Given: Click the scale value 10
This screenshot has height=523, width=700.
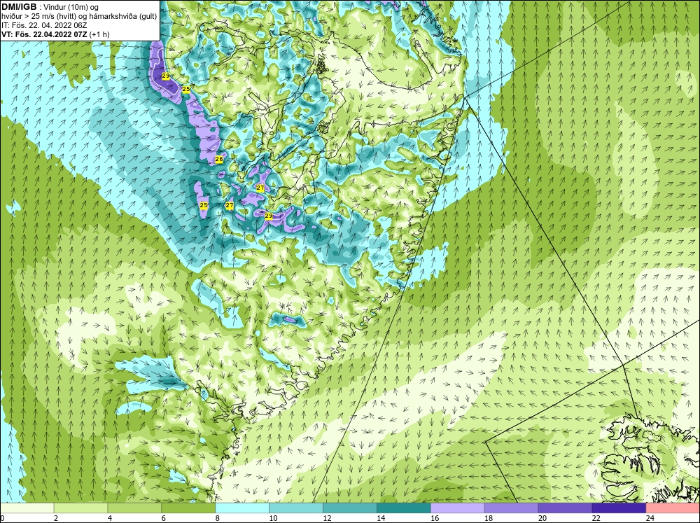Looking at the screenshot, I should (273, 518).
